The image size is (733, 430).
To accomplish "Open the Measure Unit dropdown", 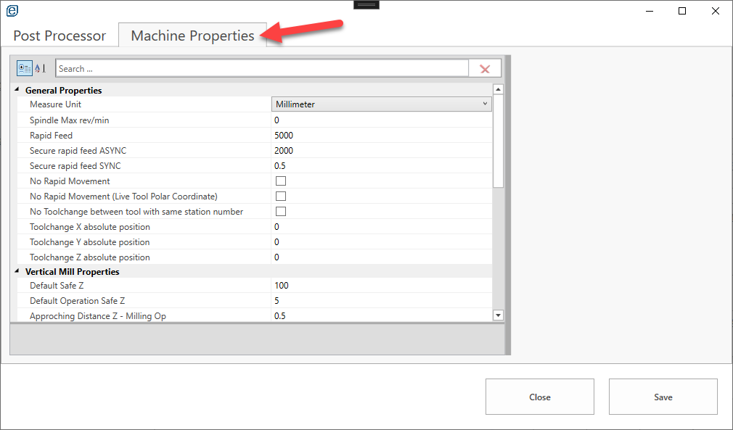I will tap(382, 104).
